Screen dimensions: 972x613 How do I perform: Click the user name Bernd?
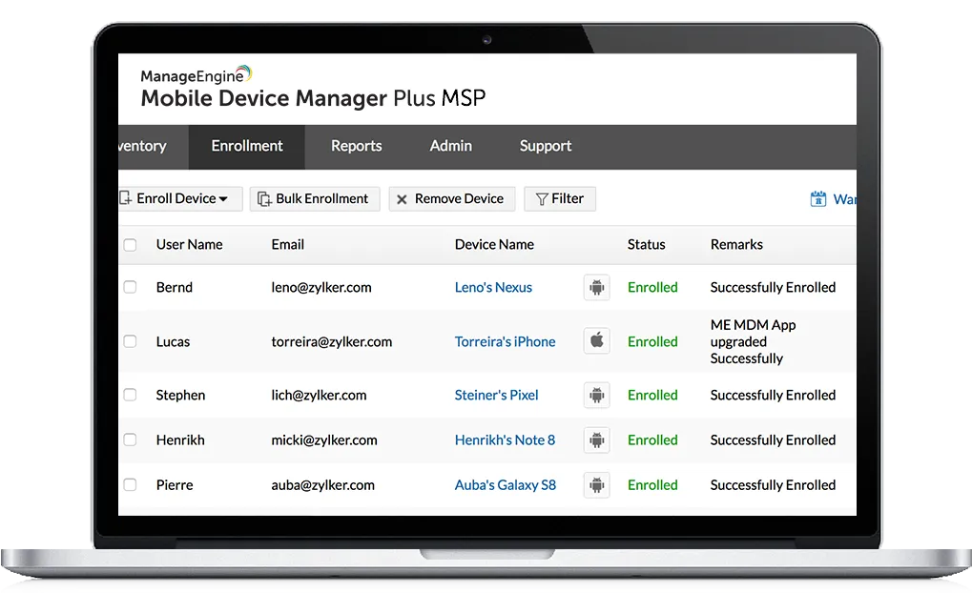pyautogui.click(x=175, y=288)
